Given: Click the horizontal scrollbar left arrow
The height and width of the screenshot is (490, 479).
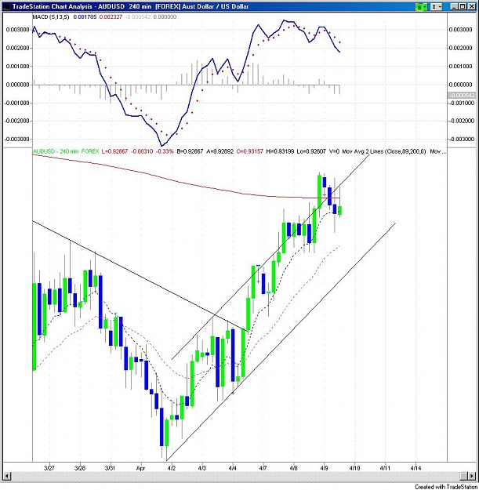Looking at the screenshot, I should [x=7, y=476].
